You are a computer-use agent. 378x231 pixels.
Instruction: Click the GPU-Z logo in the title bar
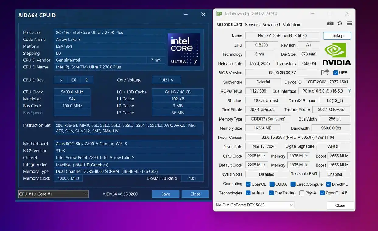[219, 13]
